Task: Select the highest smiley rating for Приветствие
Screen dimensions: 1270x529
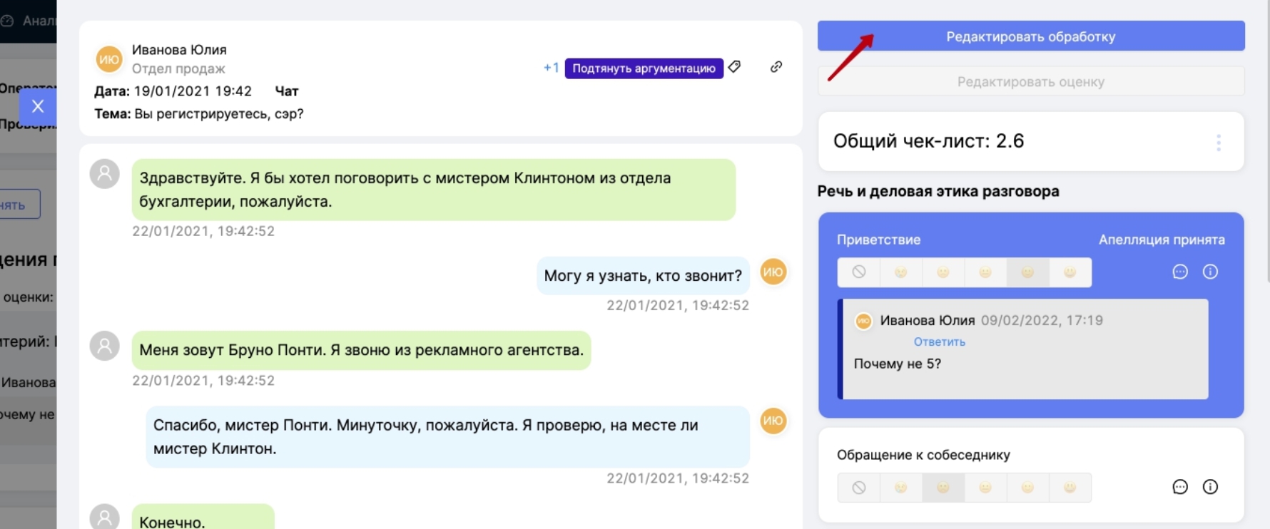Action: [x=1070, y=272]
